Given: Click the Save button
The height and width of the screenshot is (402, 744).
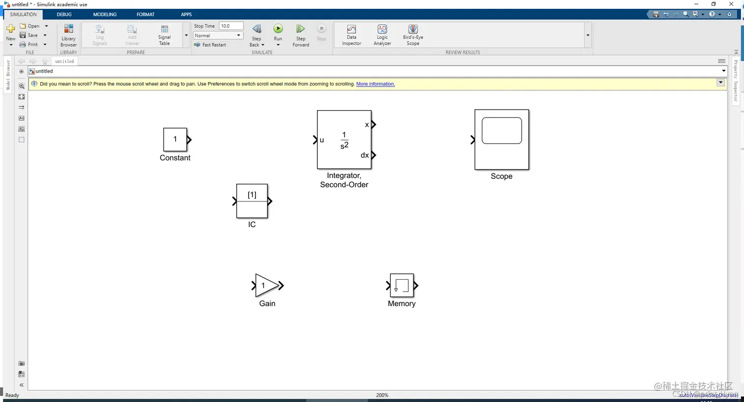Looking at the screenshot, I should tap(29, 35).
